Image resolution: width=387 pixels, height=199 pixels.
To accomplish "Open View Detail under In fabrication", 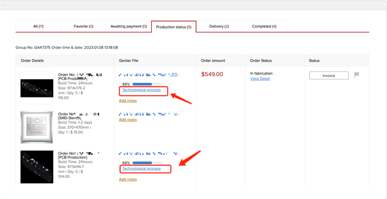I will [x=260, y=79].
